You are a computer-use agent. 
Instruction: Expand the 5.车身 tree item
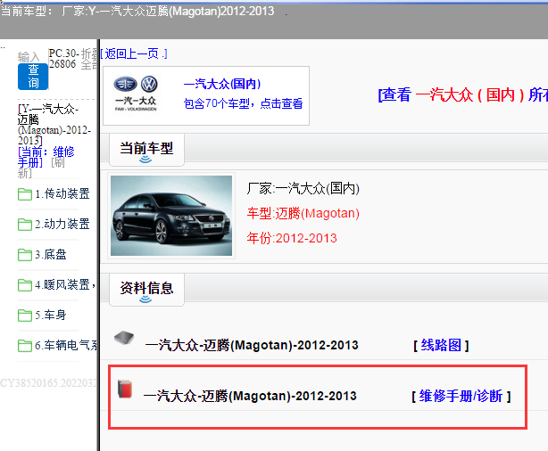pos(51,316)
